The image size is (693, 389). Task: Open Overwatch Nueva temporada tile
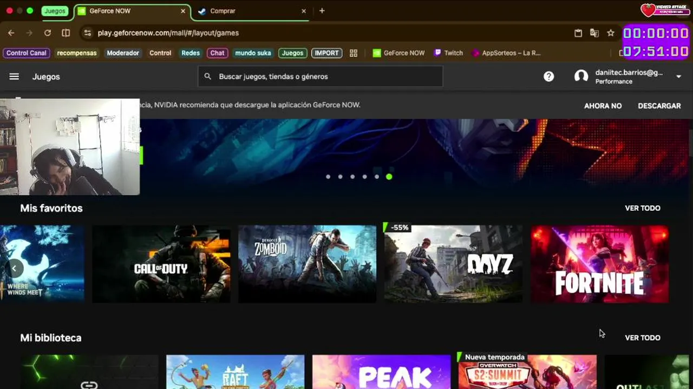point(527,372)
